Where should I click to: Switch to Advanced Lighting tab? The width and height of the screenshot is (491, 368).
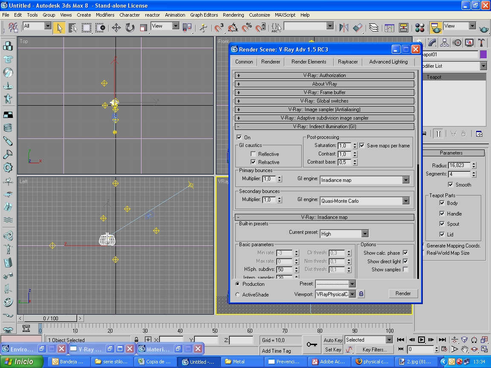point(388,62)
